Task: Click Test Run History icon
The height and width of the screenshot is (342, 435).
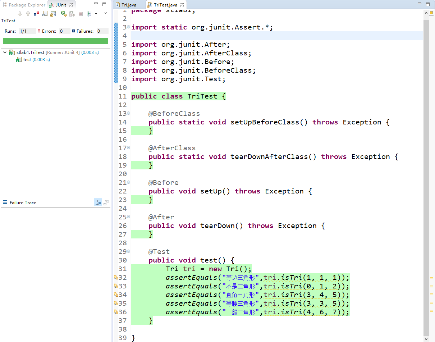Action: [89, 14]
